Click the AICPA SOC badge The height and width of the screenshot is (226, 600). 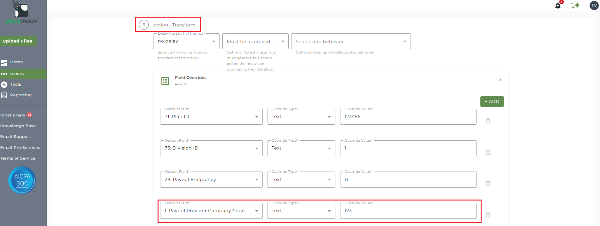point(22,180)
